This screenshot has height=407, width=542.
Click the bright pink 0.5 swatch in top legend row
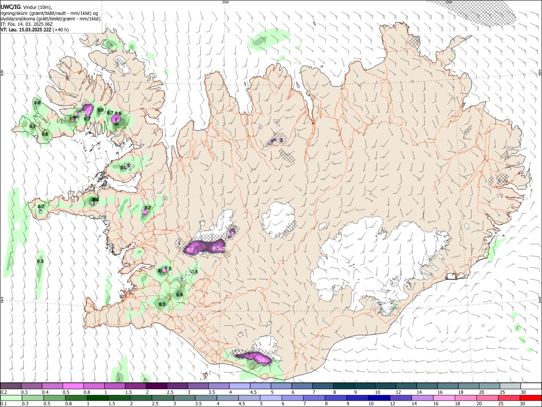coord(73,386)
